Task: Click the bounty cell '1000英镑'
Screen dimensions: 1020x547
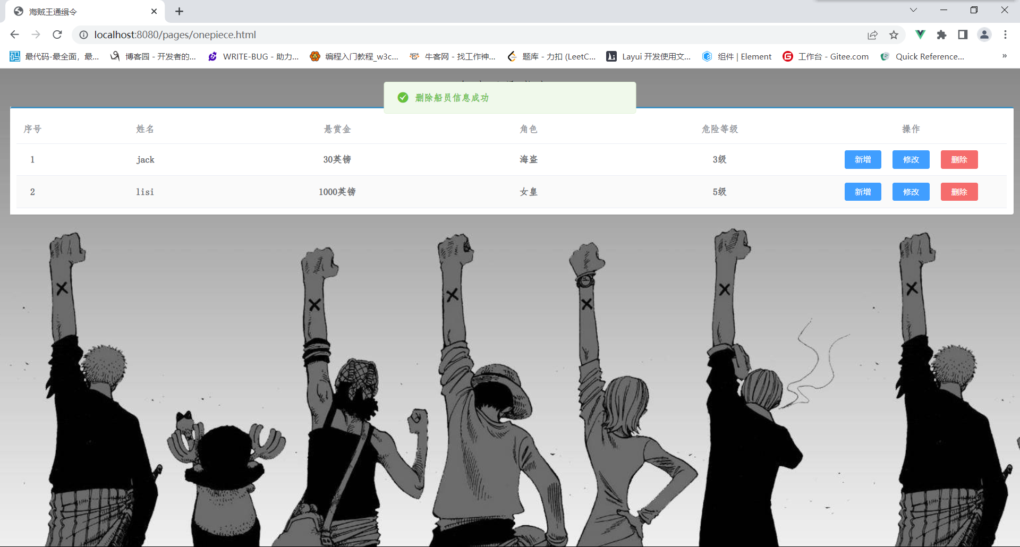Action: pos(337,192)
